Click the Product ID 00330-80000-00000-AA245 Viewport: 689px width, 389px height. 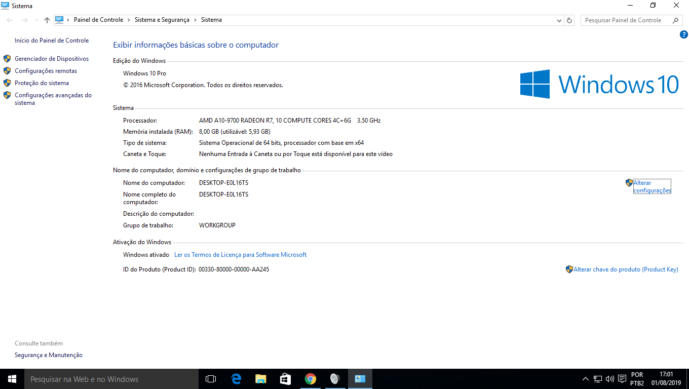(x=234, y=269)
